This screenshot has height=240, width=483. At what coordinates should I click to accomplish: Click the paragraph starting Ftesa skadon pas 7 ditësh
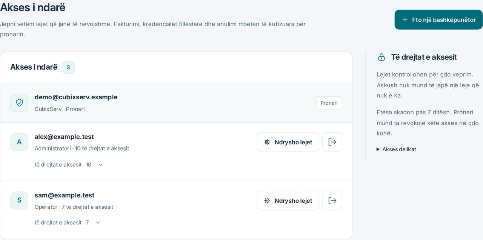[x=428, y=123]
